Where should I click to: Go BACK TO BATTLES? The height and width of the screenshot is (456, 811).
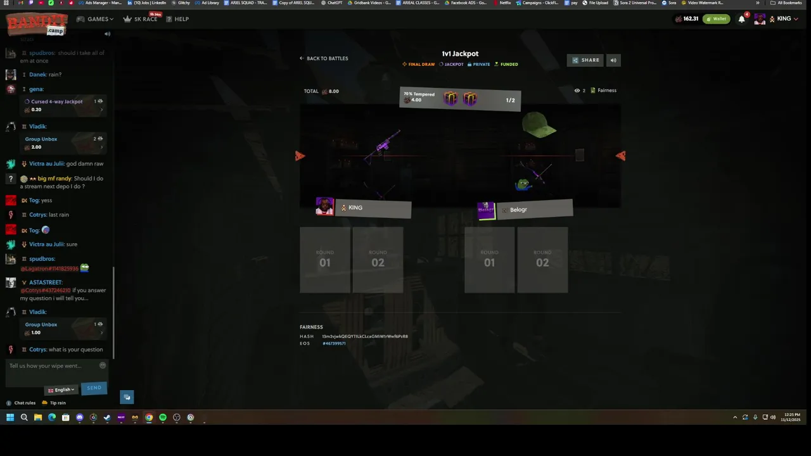tap(324, 58)
